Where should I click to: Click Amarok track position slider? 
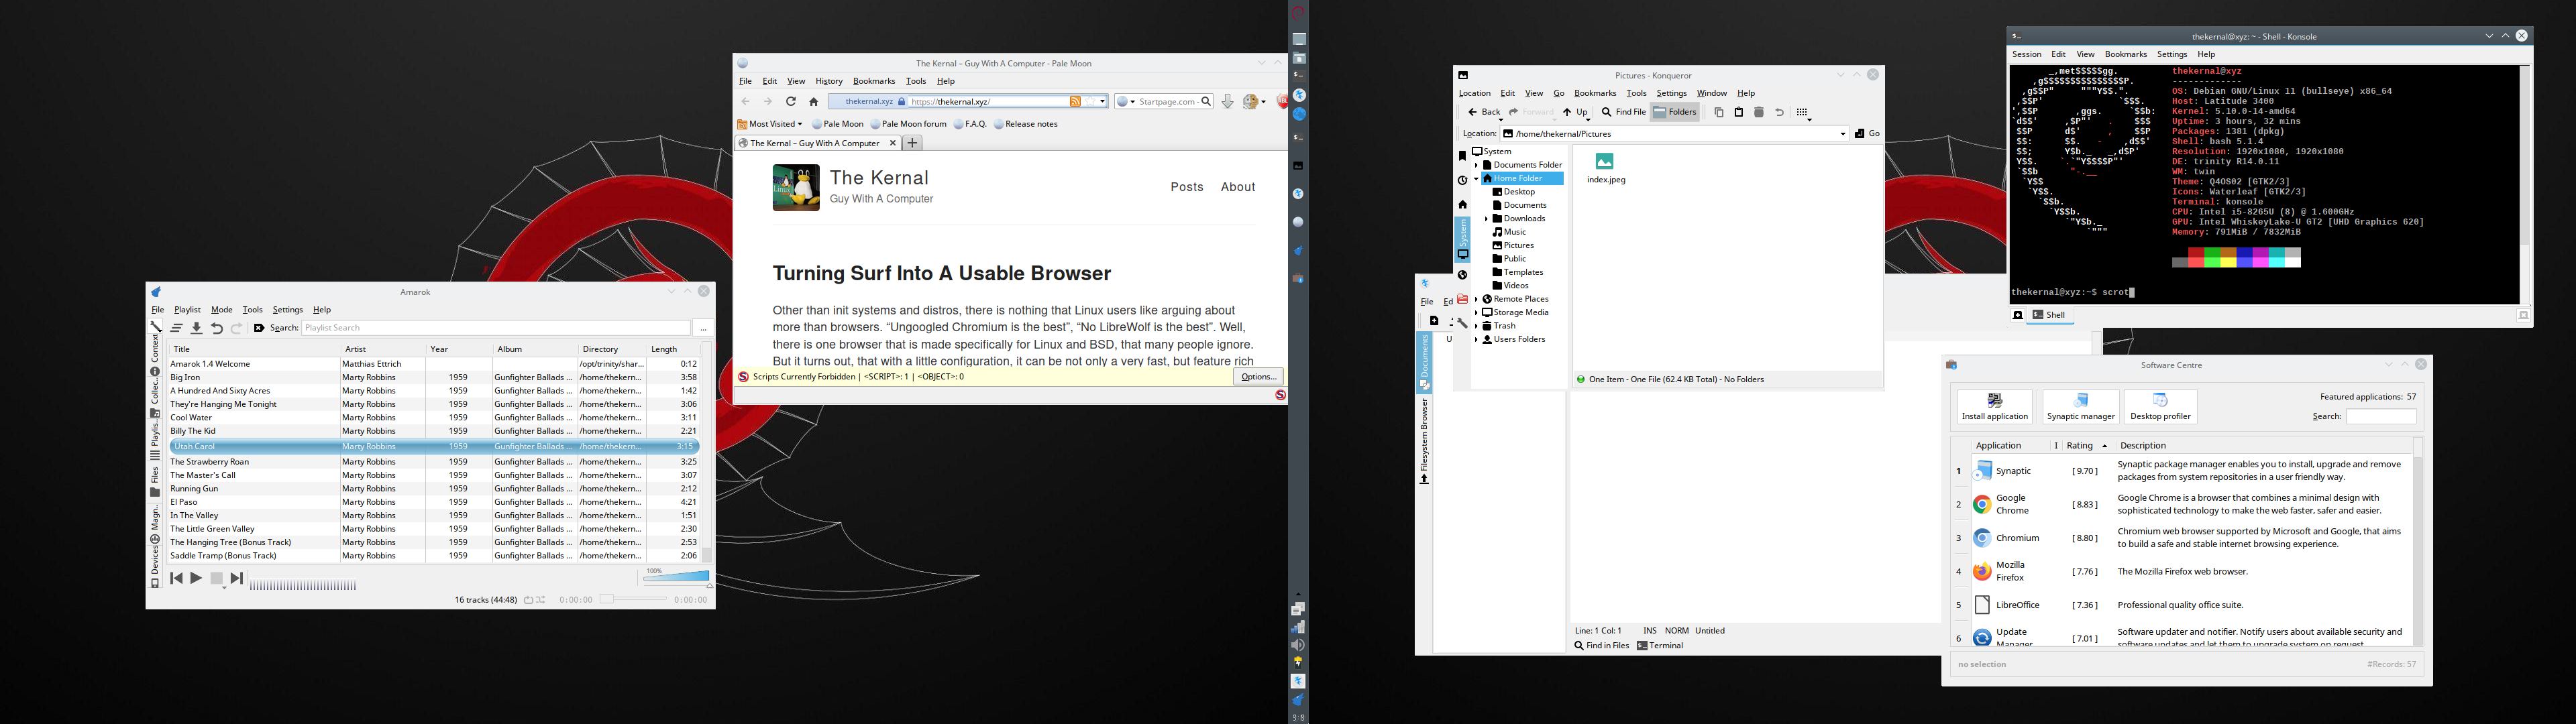point(633,599)
